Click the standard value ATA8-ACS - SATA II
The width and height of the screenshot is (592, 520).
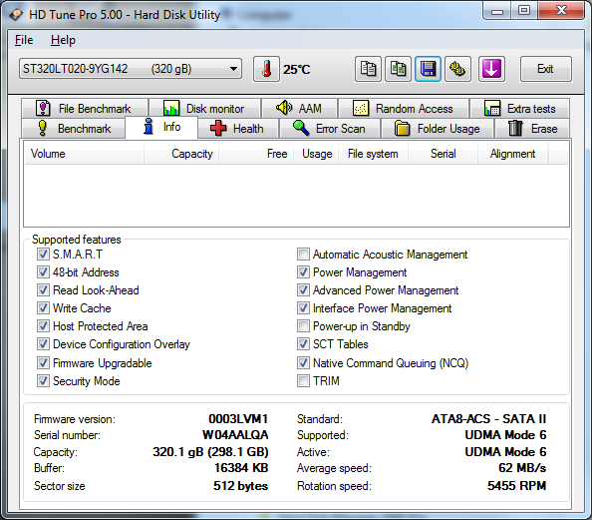[x=489, y=419]
